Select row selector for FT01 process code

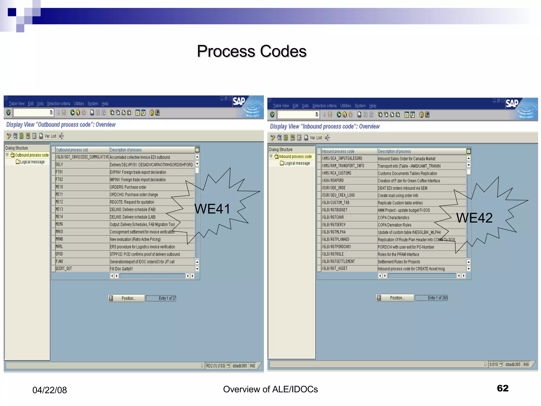(x=53, y=172)
